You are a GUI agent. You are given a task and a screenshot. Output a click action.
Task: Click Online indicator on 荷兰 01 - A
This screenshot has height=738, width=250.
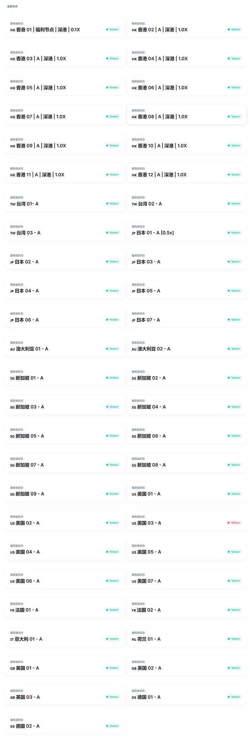234,639
